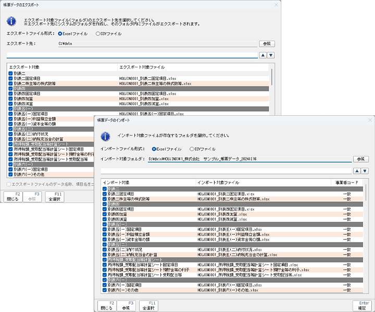
Task: Click the インポート対象フォルダ path field
Action: [249, 159]
